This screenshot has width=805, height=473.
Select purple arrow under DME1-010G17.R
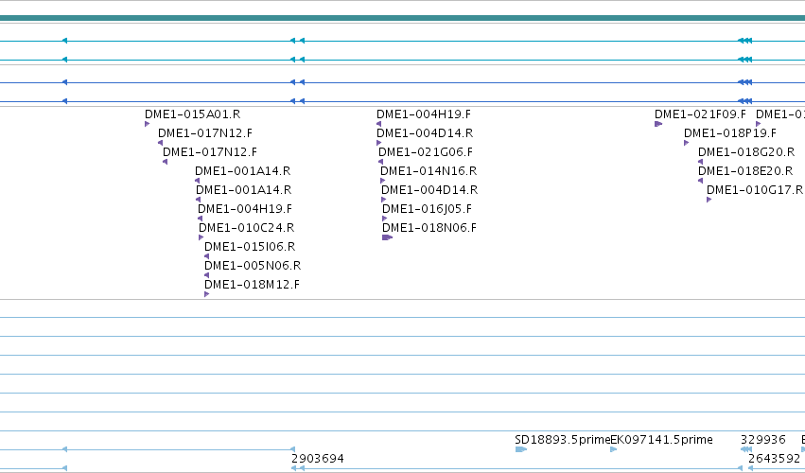(x=709, y=200)
